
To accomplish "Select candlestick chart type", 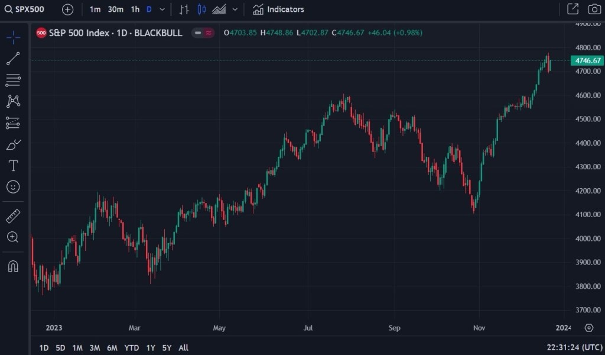I will 201,9.
